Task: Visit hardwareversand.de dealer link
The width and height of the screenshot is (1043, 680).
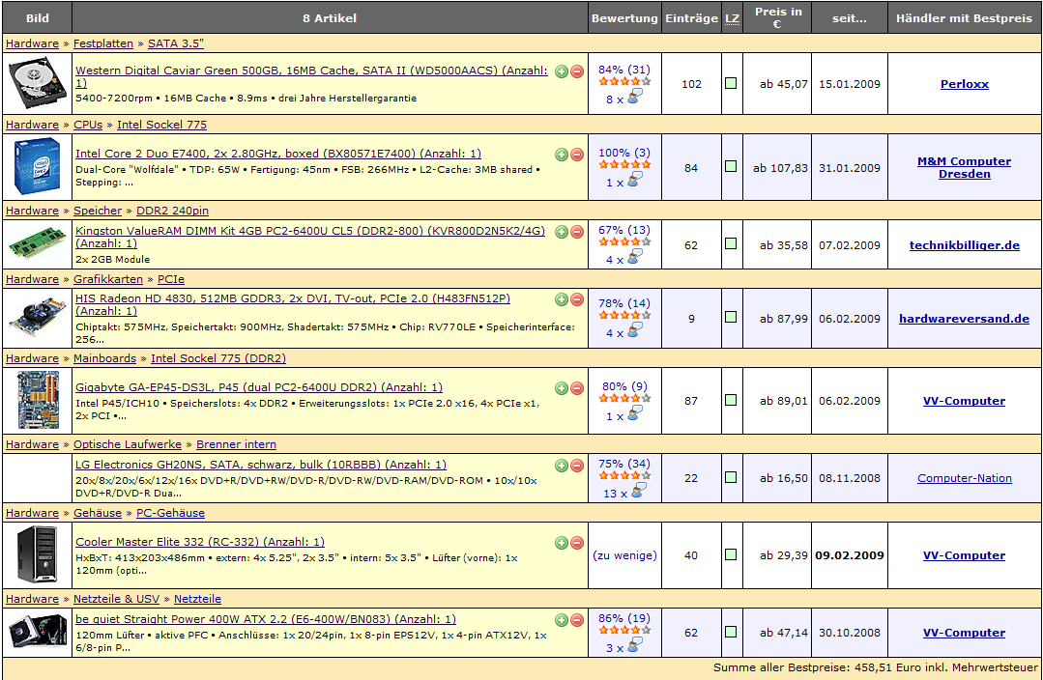Action: [965, 319]
